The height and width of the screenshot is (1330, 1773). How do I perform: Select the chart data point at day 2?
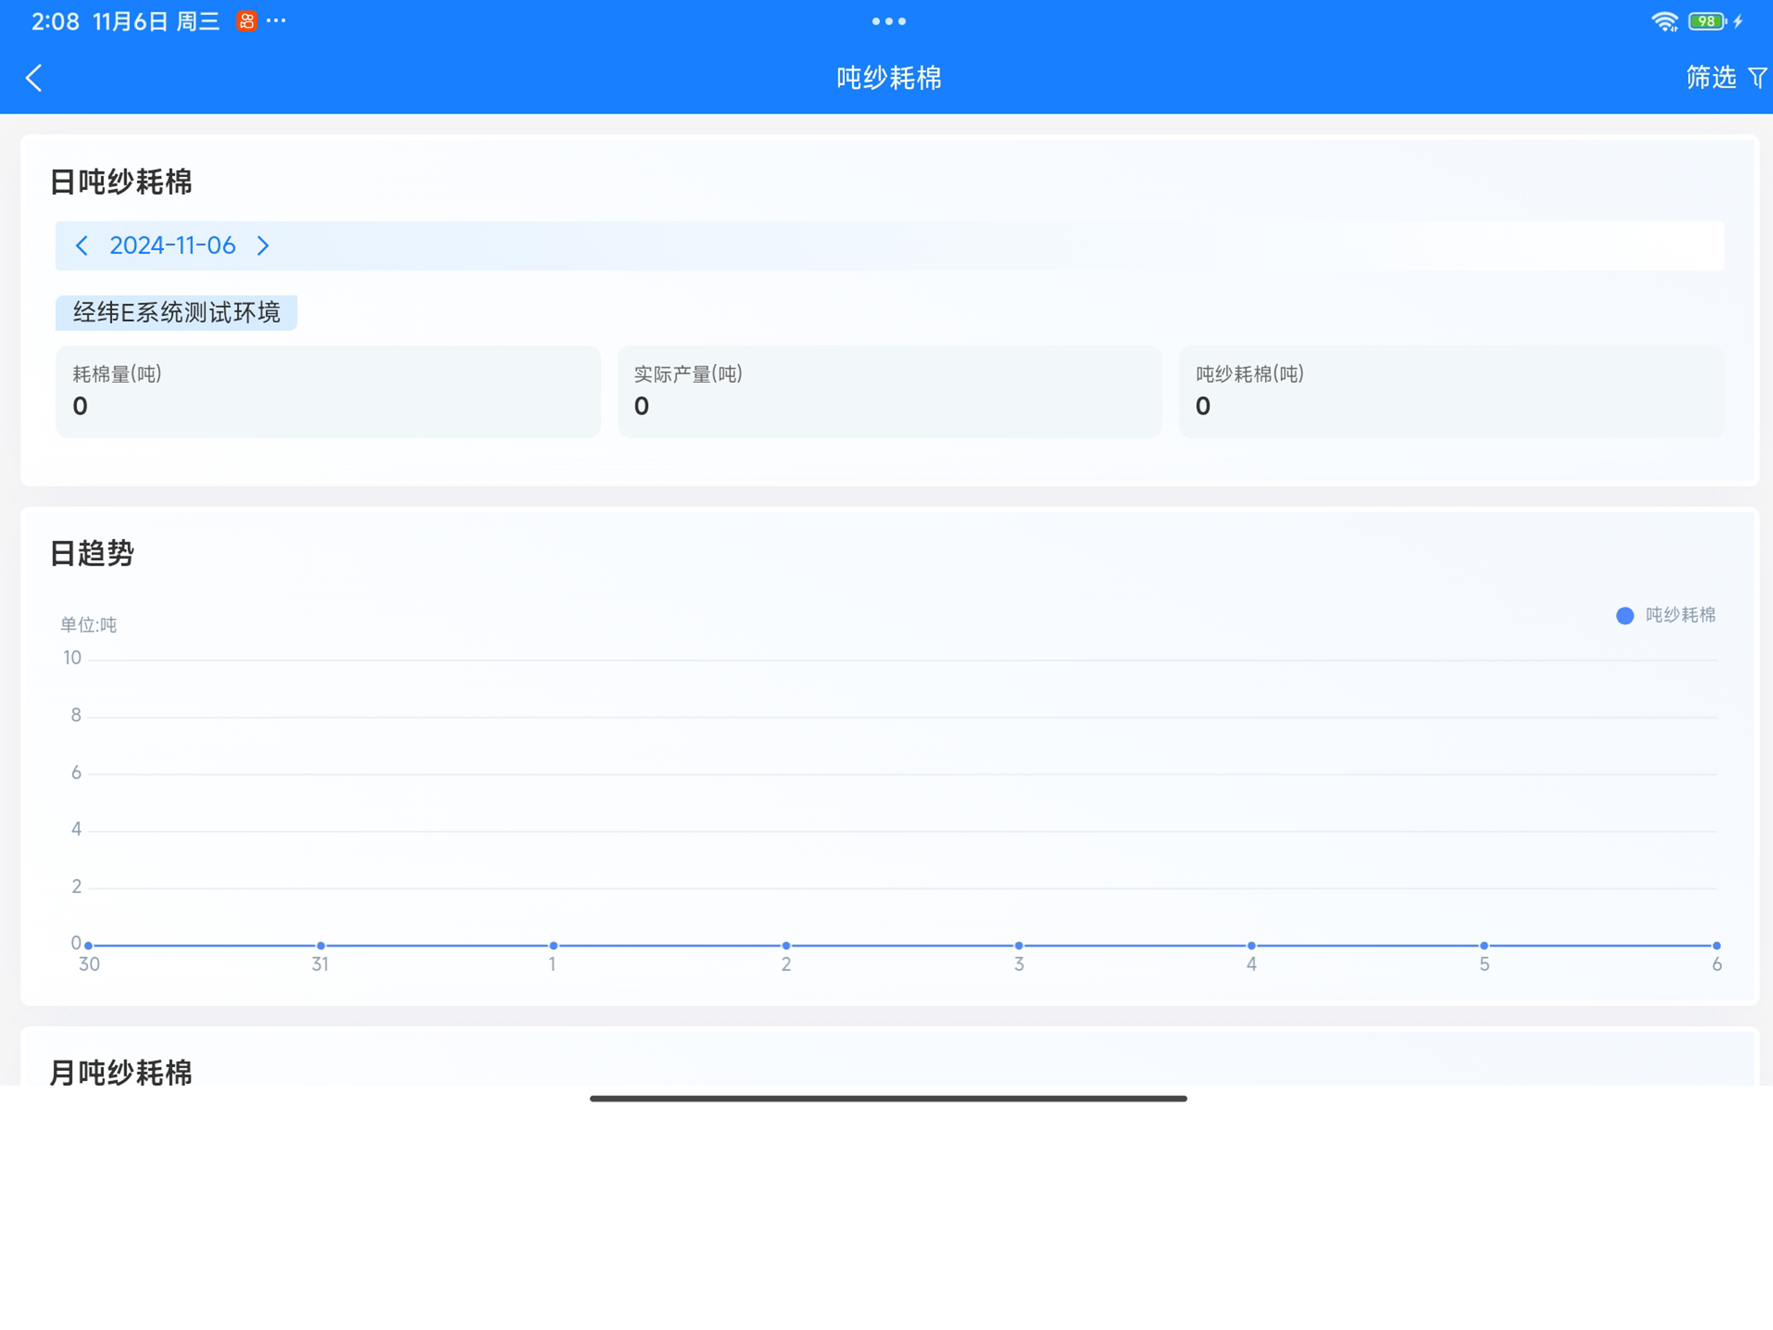[786, 945]
